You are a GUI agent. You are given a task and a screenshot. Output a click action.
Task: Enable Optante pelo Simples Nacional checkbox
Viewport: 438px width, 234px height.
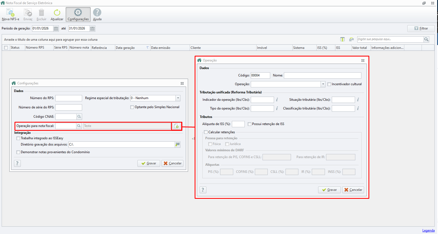132,107
